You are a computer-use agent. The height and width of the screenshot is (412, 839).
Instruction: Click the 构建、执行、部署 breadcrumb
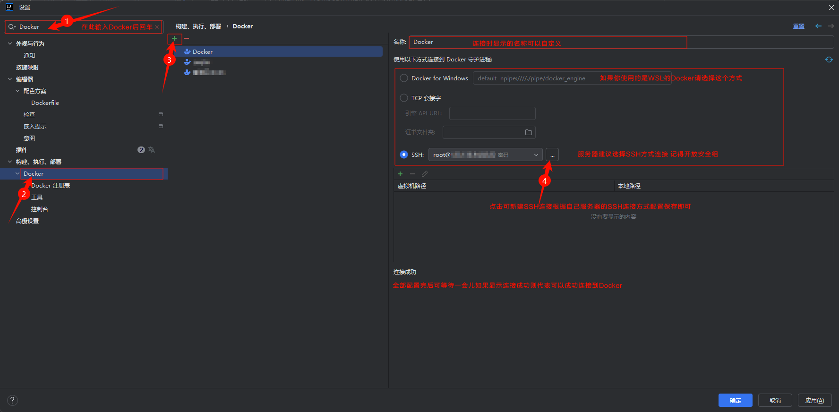198,26
